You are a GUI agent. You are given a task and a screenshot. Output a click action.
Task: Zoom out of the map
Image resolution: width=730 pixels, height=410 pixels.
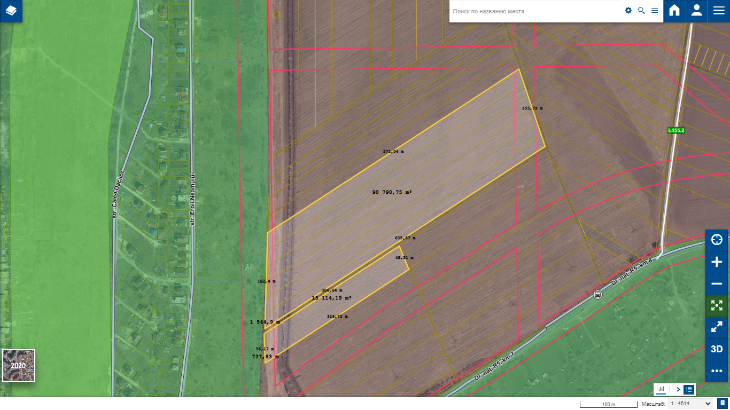[717, 283]
